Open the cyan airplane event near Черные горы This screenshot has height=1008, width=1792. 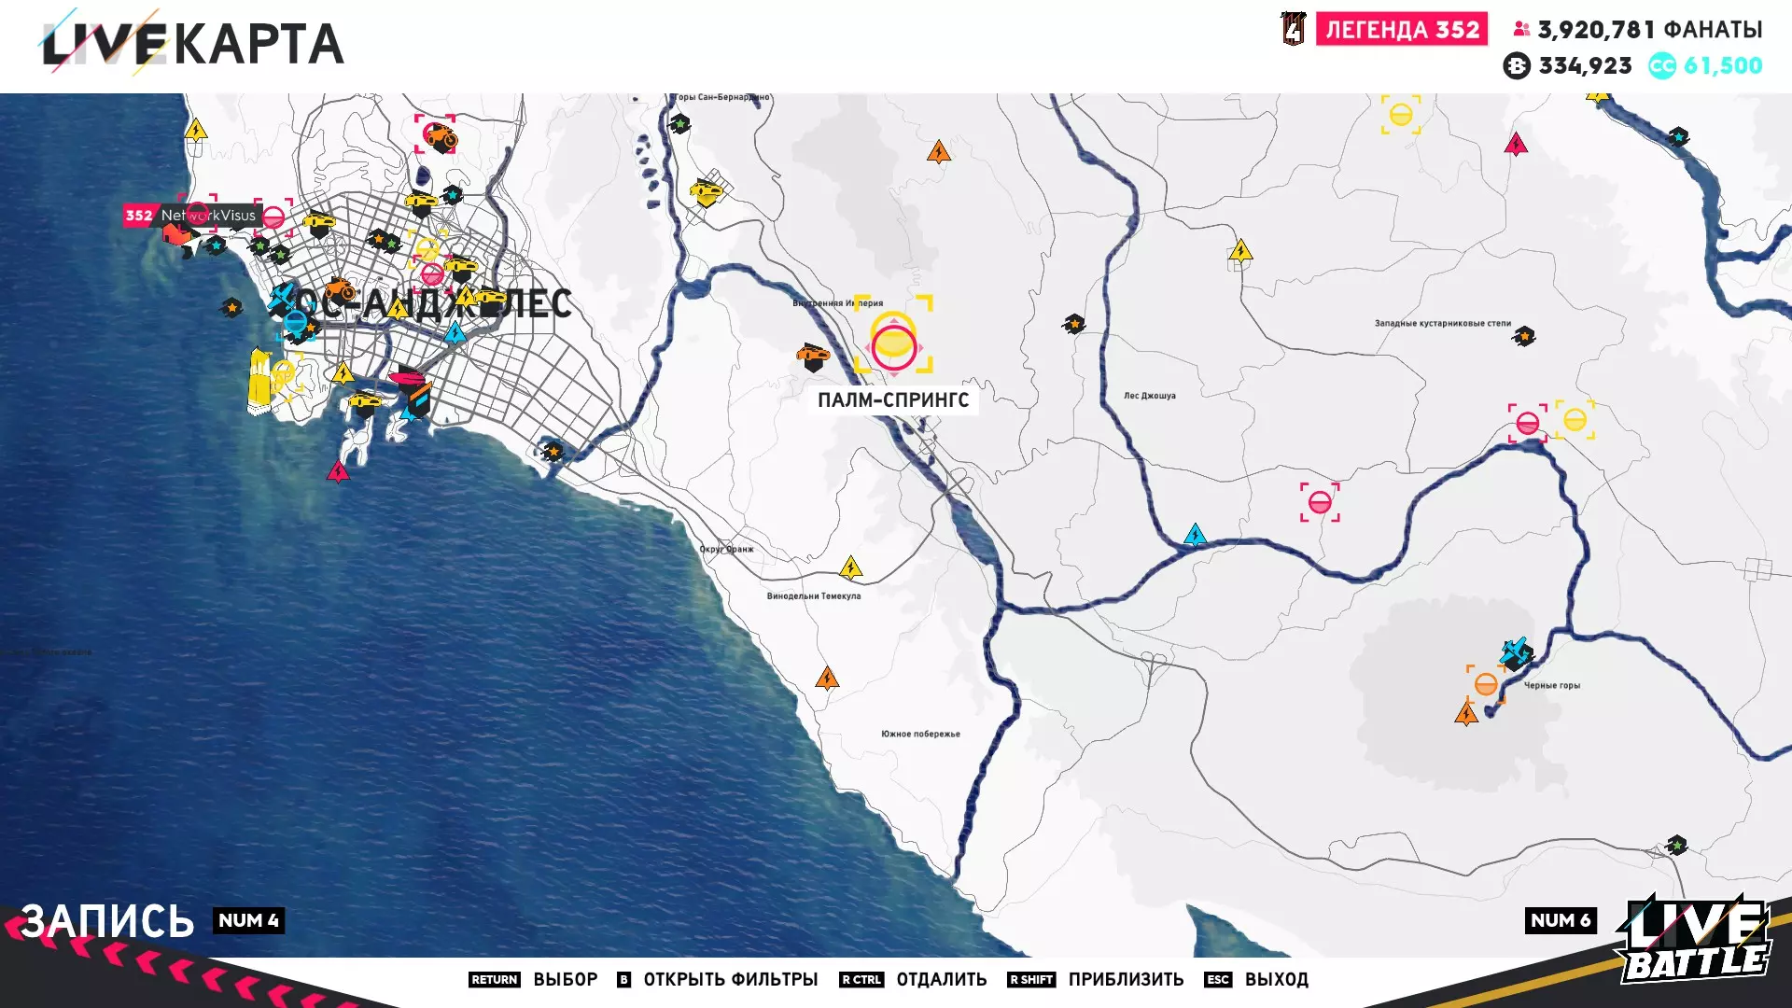click(1515, 651)
